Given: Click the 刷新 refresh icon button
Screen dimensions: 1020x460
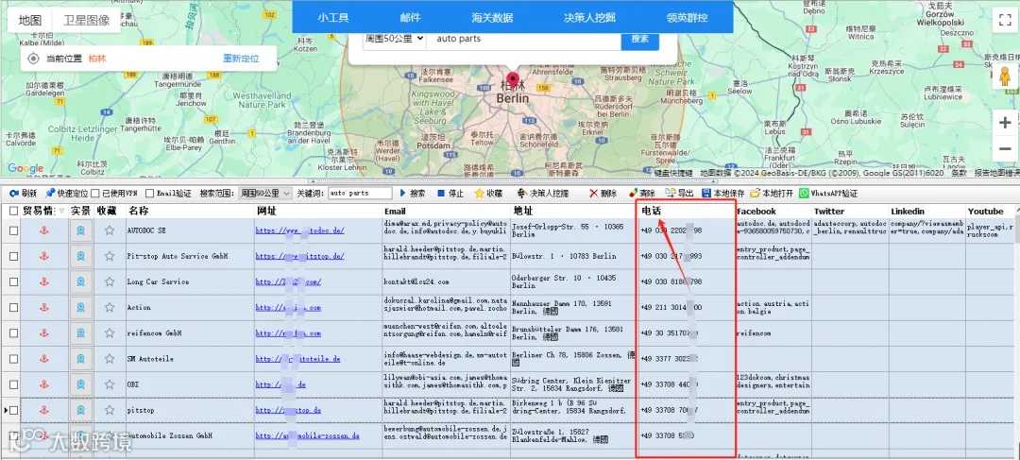Looking at the screenshot, I should [23, 194].
